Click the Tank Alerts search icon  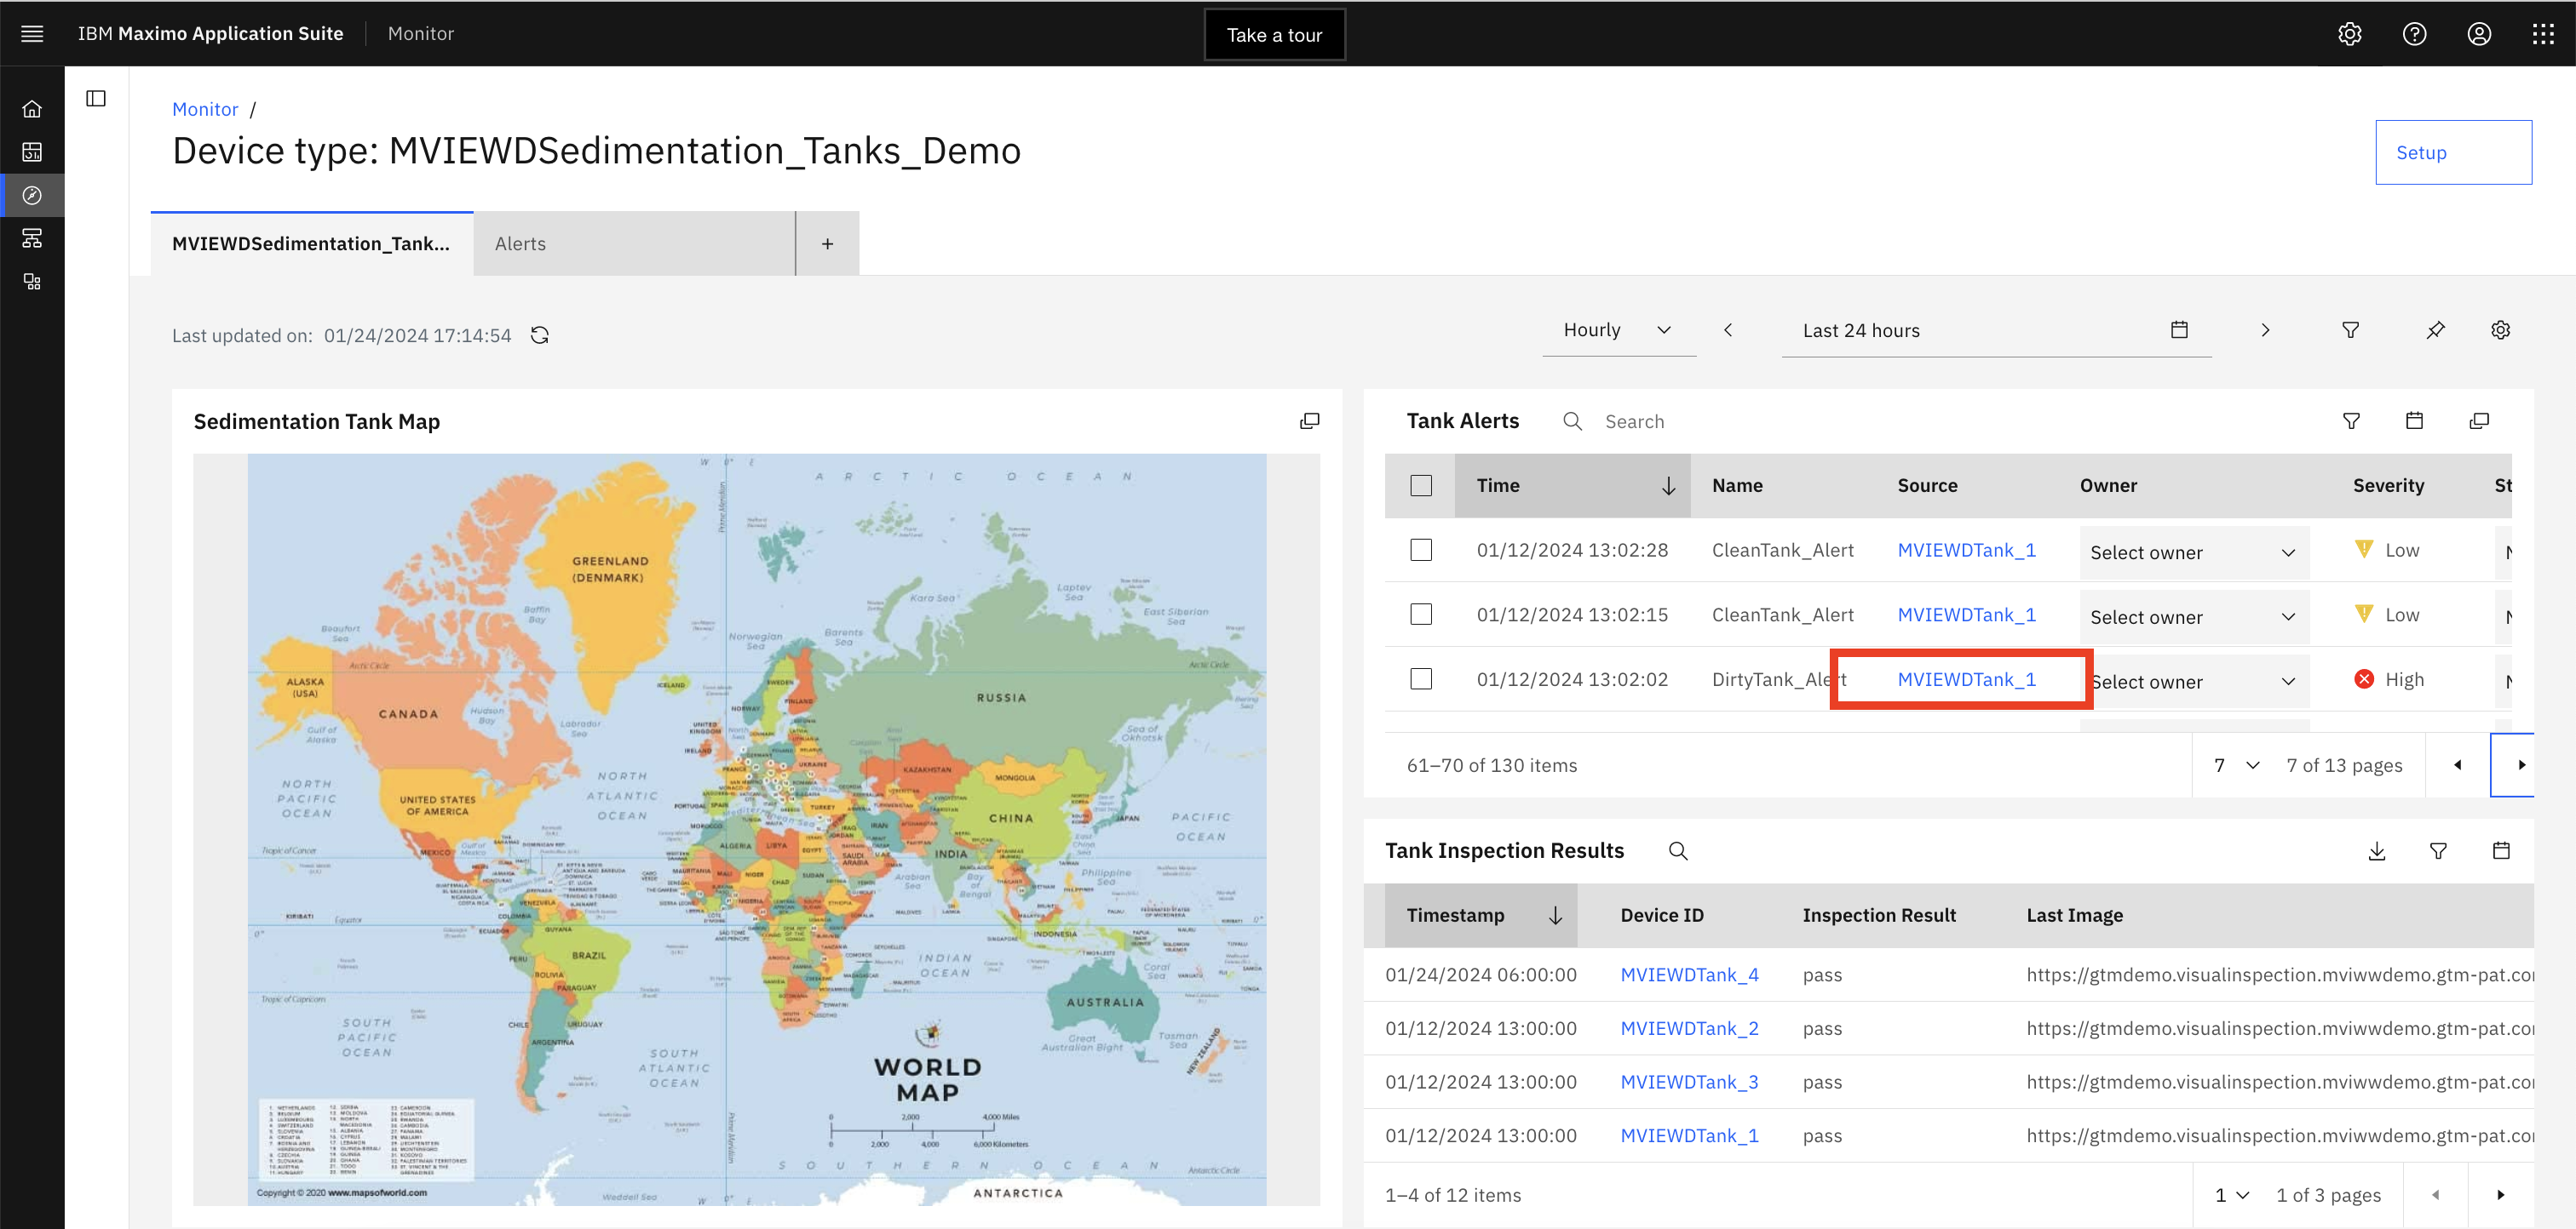point(1573,420)
